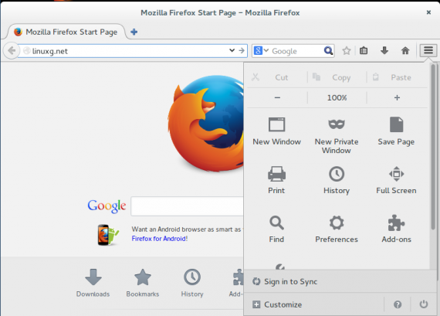Follow the Firefox for Android link
Screen dimensions: 440x316
(x=159, y=239)
